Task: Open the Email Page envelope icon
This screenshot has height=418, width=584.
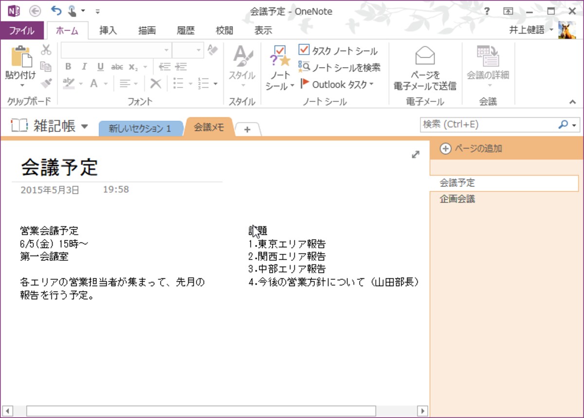Action: [x=425, y=56]
